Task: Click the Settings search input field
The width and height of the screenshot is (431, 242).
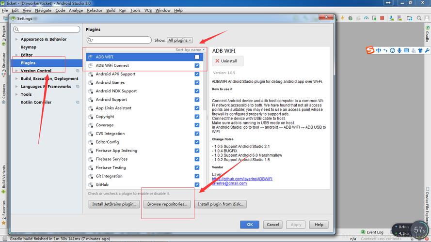Action: coord(47,30)
